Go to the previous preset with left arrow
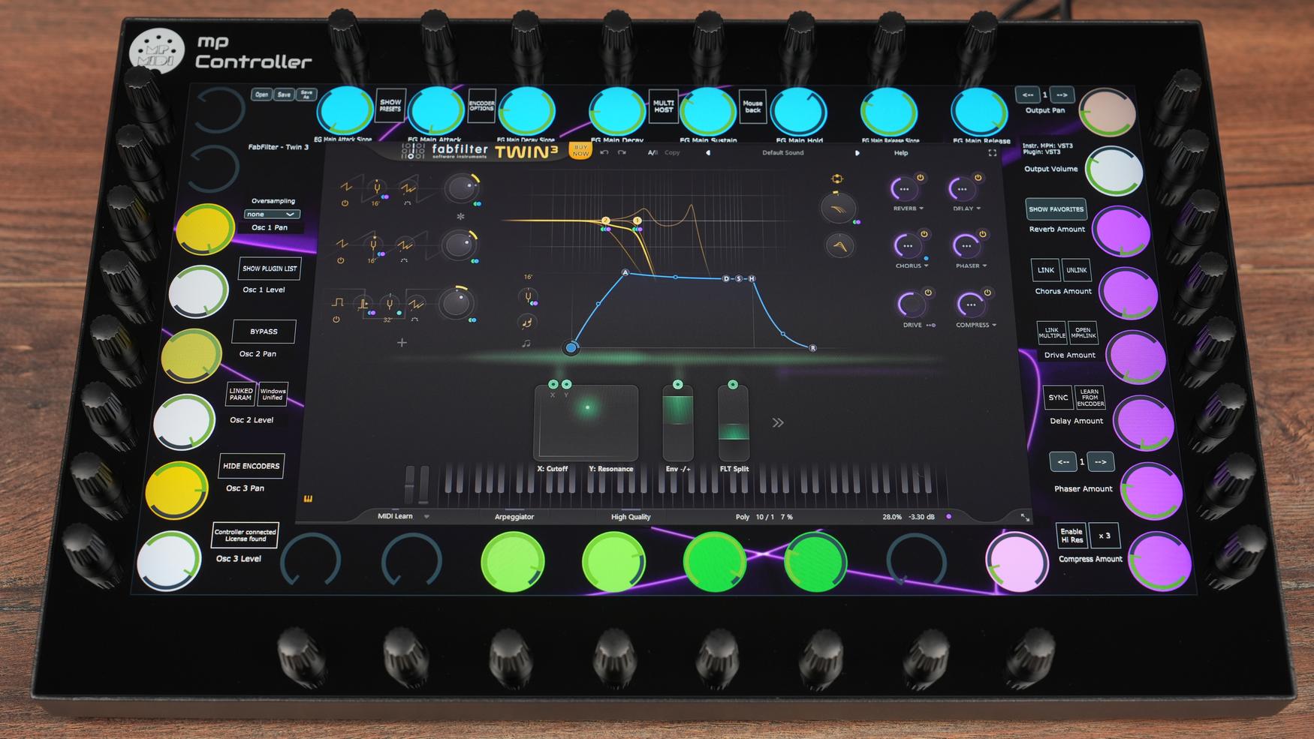The height and width of the screenshot is (739, 1314). tap(707, 152)
